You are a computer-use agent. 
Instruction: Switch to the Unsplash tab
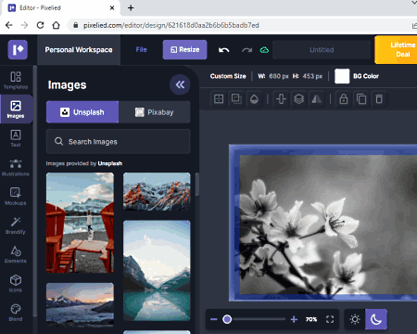(x=82, y=112)
